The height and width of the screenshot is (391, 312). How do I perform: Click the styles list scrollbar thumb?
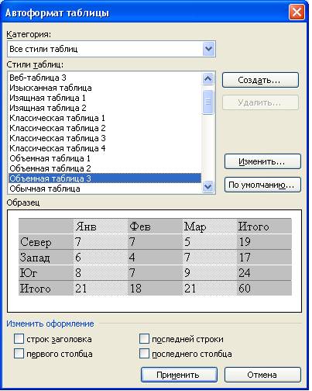208,102
